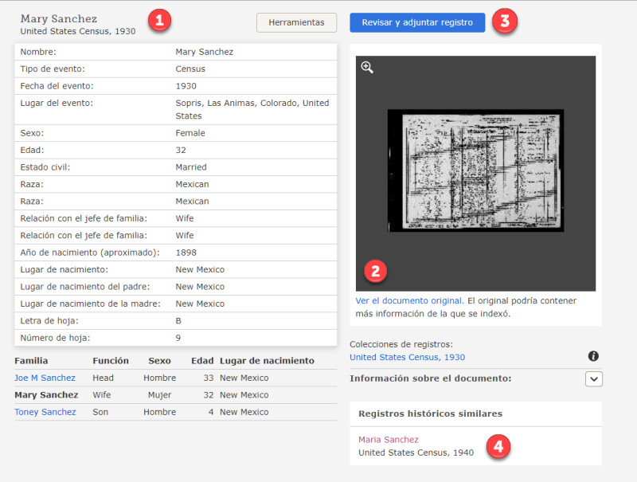Open United States Census, 1930 collection link
Viewport: 637px width, 482px height.
407,357
